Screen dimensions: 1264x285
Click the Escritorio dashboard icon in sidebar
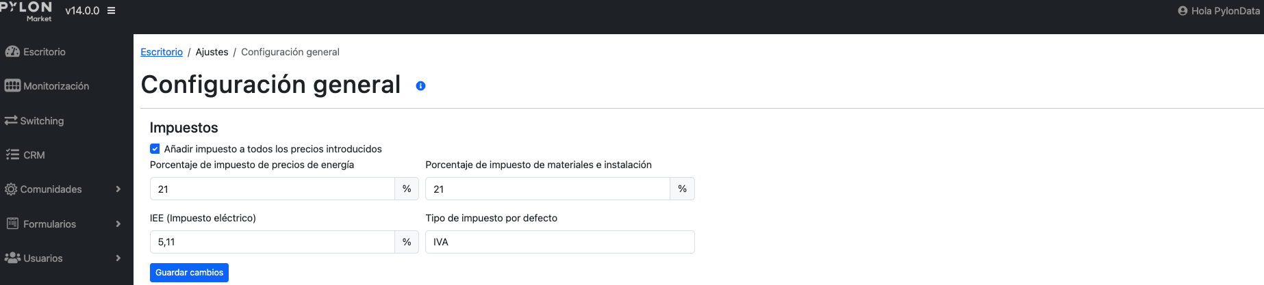click(x=12, y=52)
